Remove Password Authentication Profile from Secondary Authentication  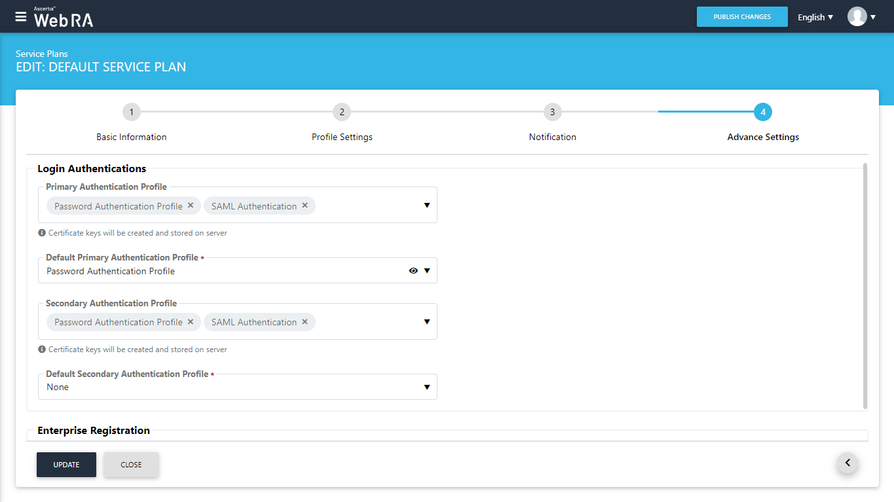click(191, 322)
